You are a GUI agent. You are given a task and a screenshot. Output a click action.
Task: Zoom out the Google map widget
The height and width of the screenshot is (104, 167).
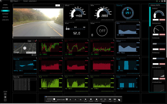point(35,55)
